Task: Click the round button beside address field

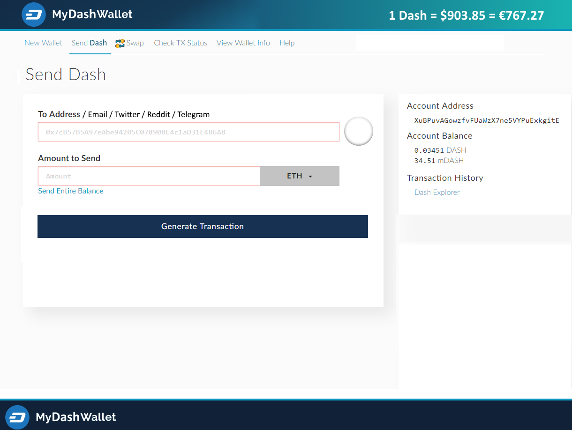Action: pos(359,131)
